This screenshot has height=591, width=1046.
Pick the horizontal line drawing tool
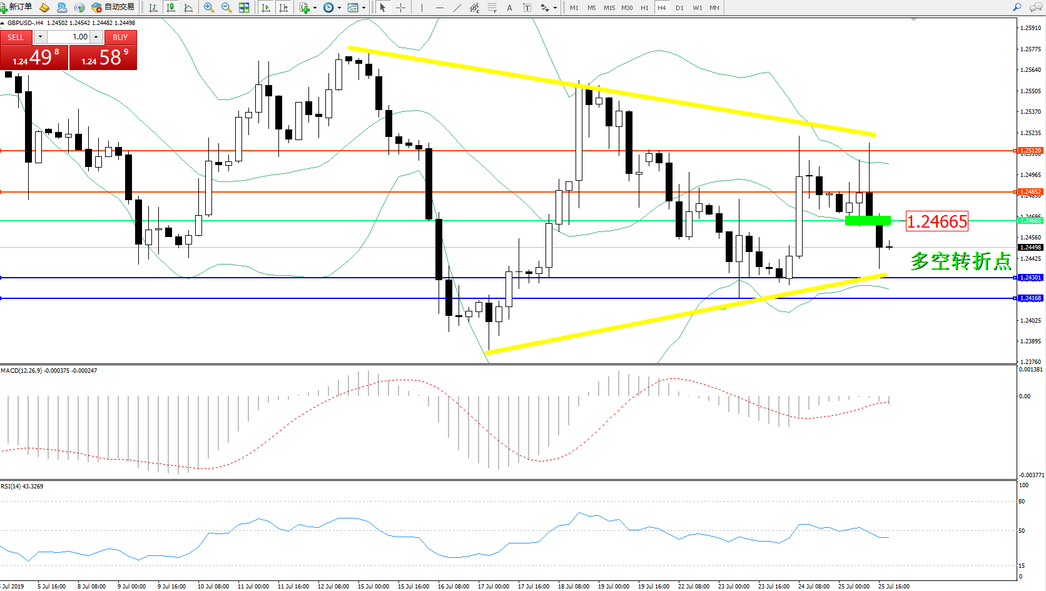440,8
